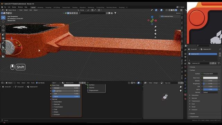Screen dimensions: 222x125
Task: Select the Material.001 slot in material list
Action: [203, 54]
